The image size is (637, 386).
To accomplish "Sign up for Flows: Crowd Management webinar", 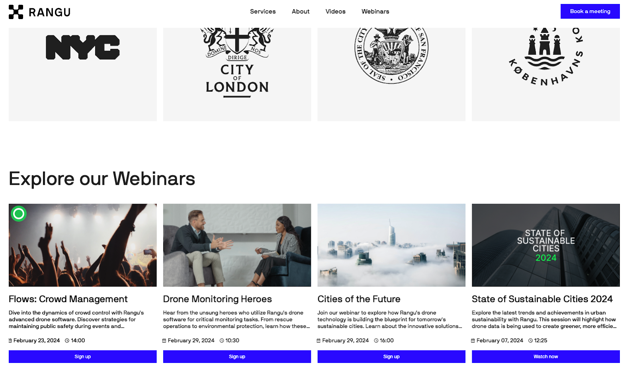I will point(83,357).
